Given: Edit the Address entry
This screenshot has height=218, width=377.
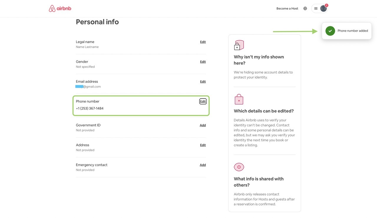Looking at the screenshot, I should [x=203, y=145].
